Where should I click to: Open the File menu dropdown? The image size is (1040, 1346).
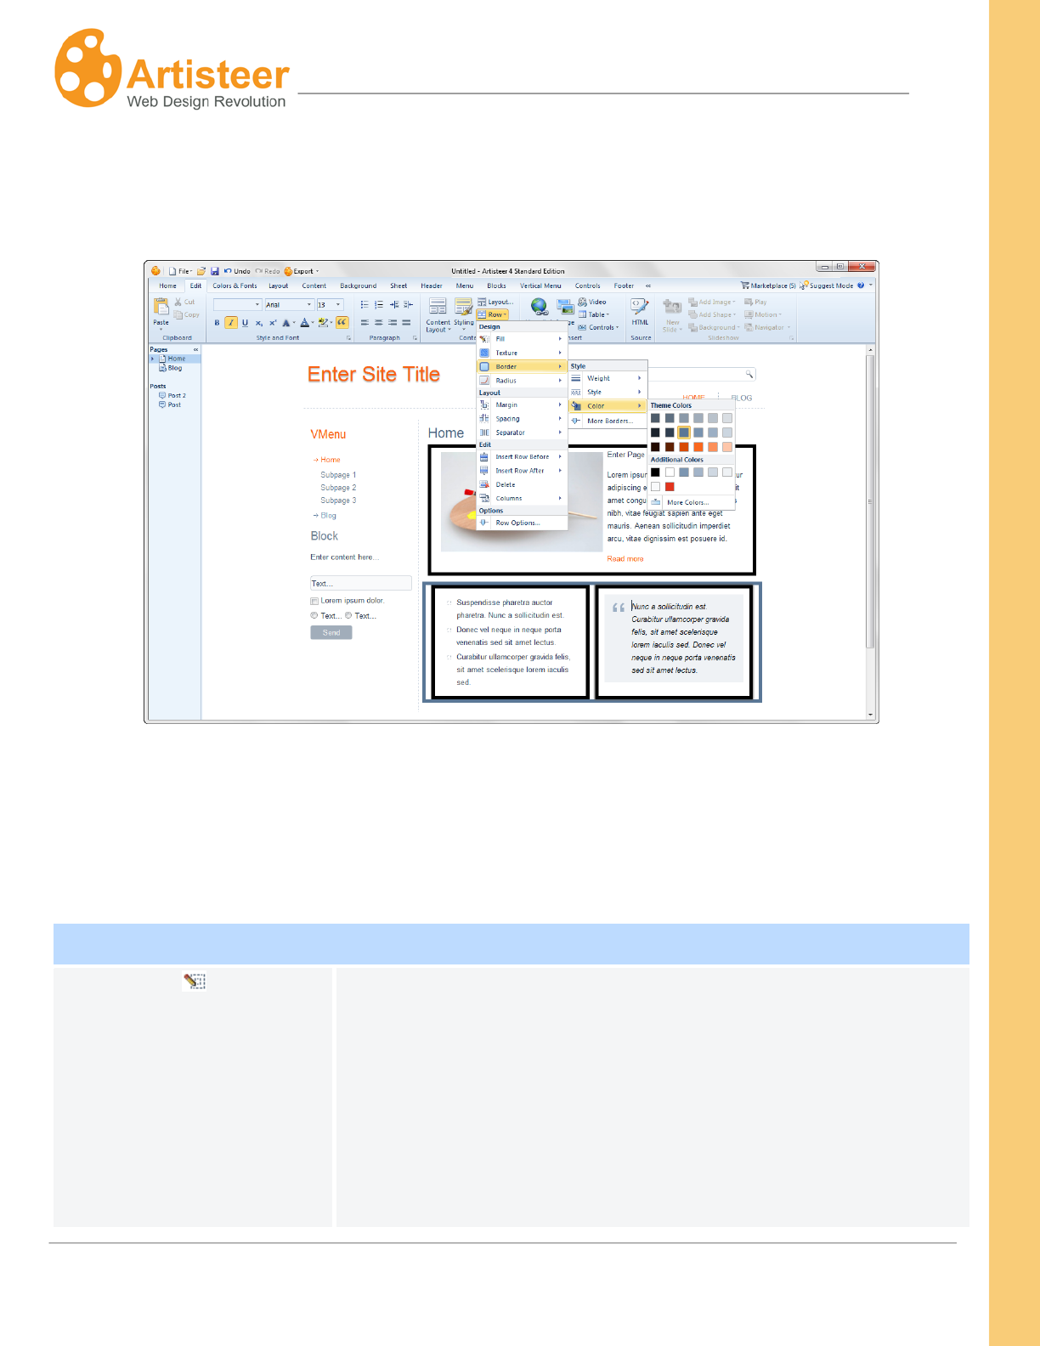pyautogui.click(x=180, y=271)
